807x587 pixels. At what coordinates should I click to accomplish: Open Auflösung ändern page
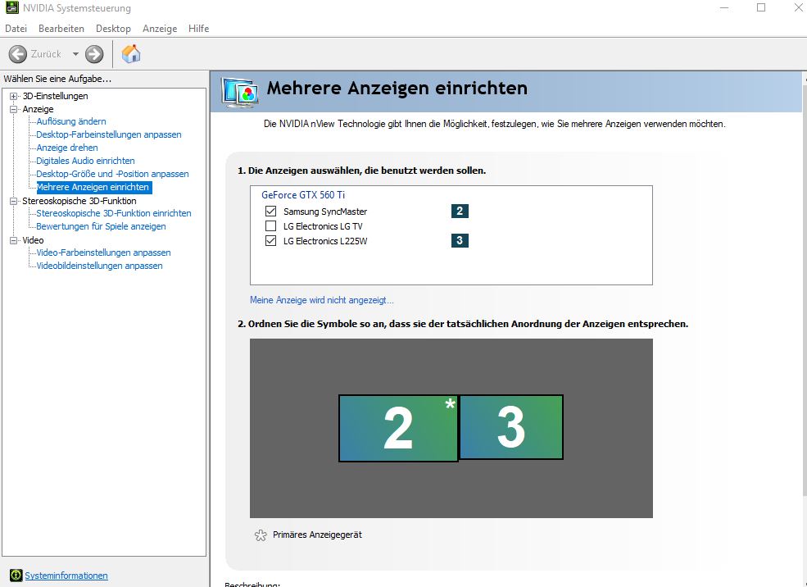pyautogui.click(x=71, y=121)
